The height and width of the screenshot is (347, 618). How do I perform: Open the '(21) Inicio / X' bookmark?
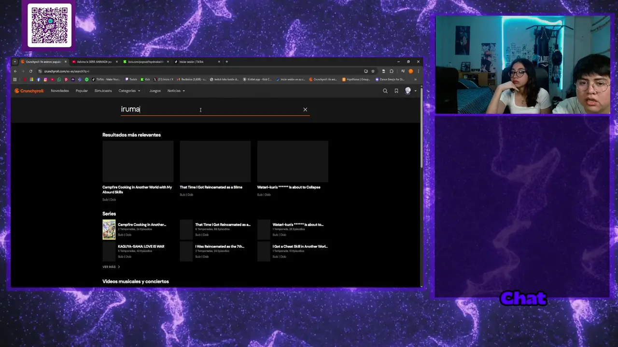[163, 80]
